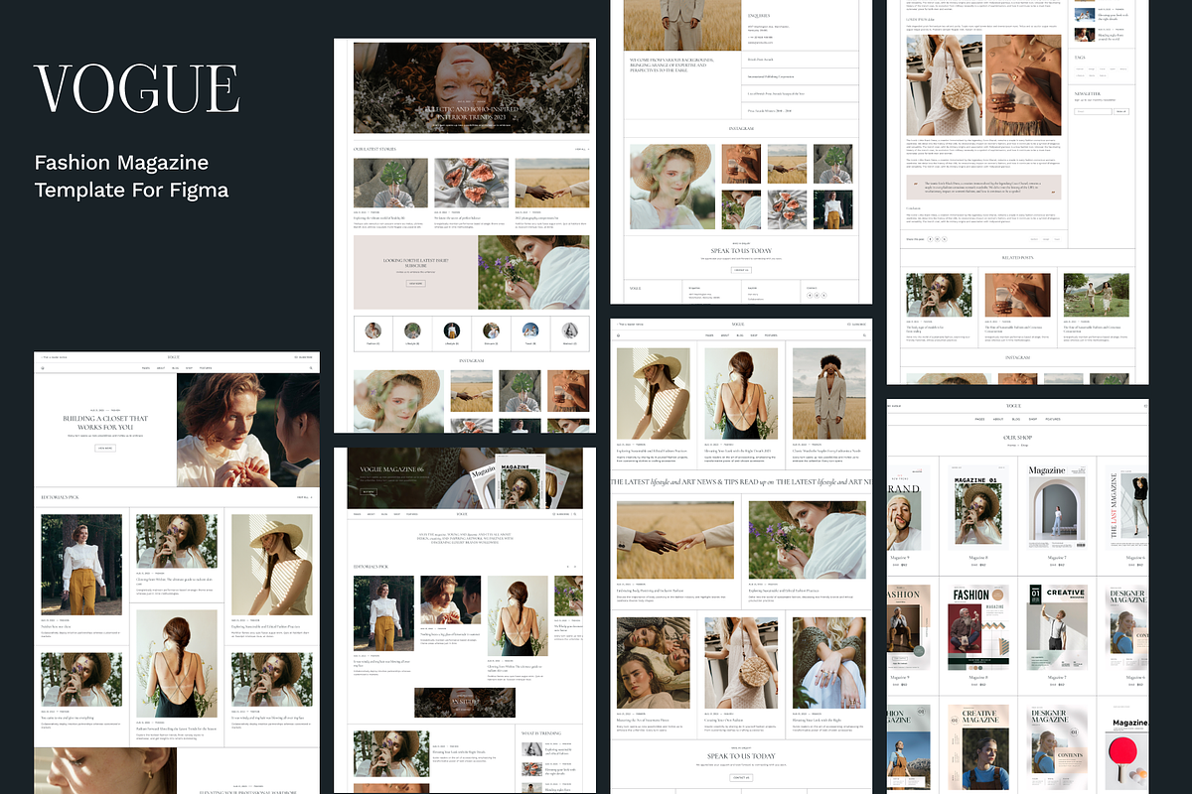This screenshot has width=1192, height=794.
Task: Click FEATURES in three-column blog mockup nav
Action: tap(771, 335)
